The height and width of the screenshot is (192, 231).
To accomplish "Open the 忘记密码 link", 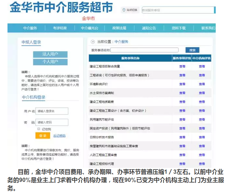I will coord(59,136).
